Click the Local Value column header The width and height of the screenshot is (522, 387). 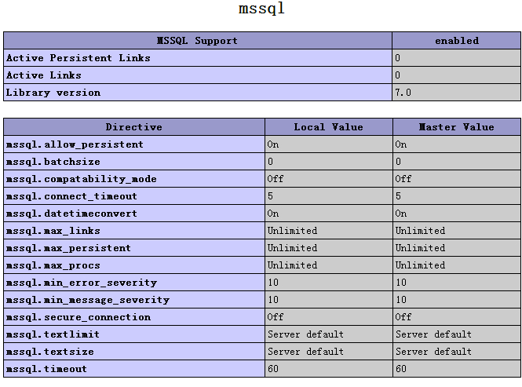(329, 127)
